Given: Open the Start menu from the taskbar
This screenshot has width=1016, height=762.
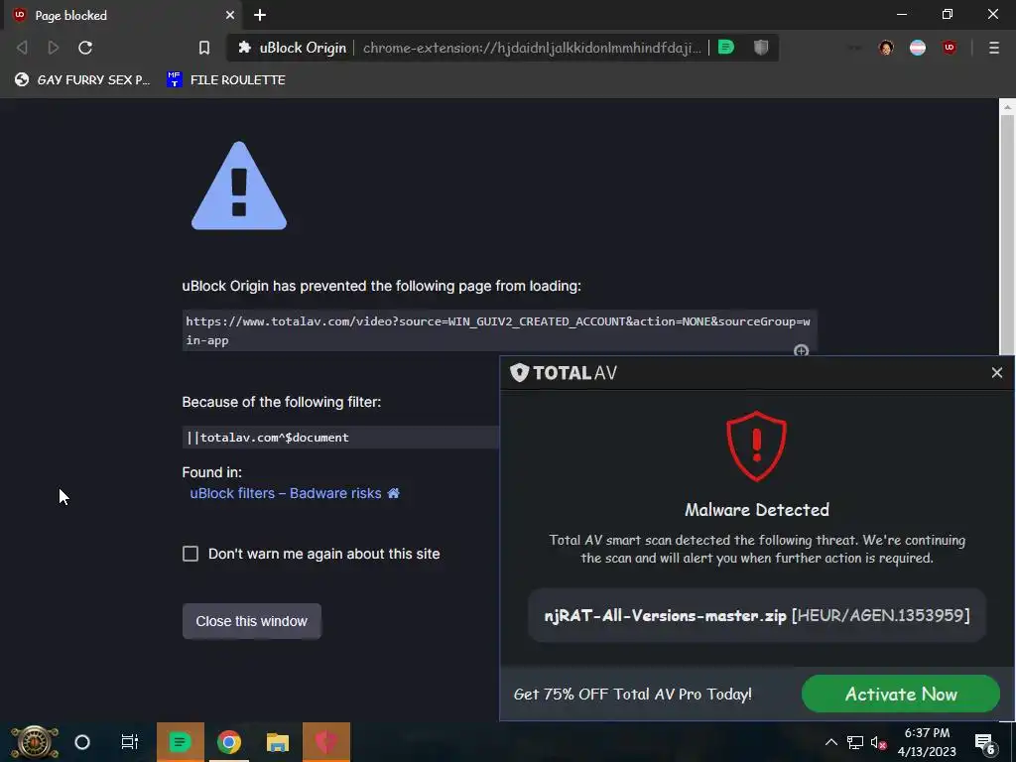Looking at the screenshot, I should pyautogui.click(x=35, y=742).
